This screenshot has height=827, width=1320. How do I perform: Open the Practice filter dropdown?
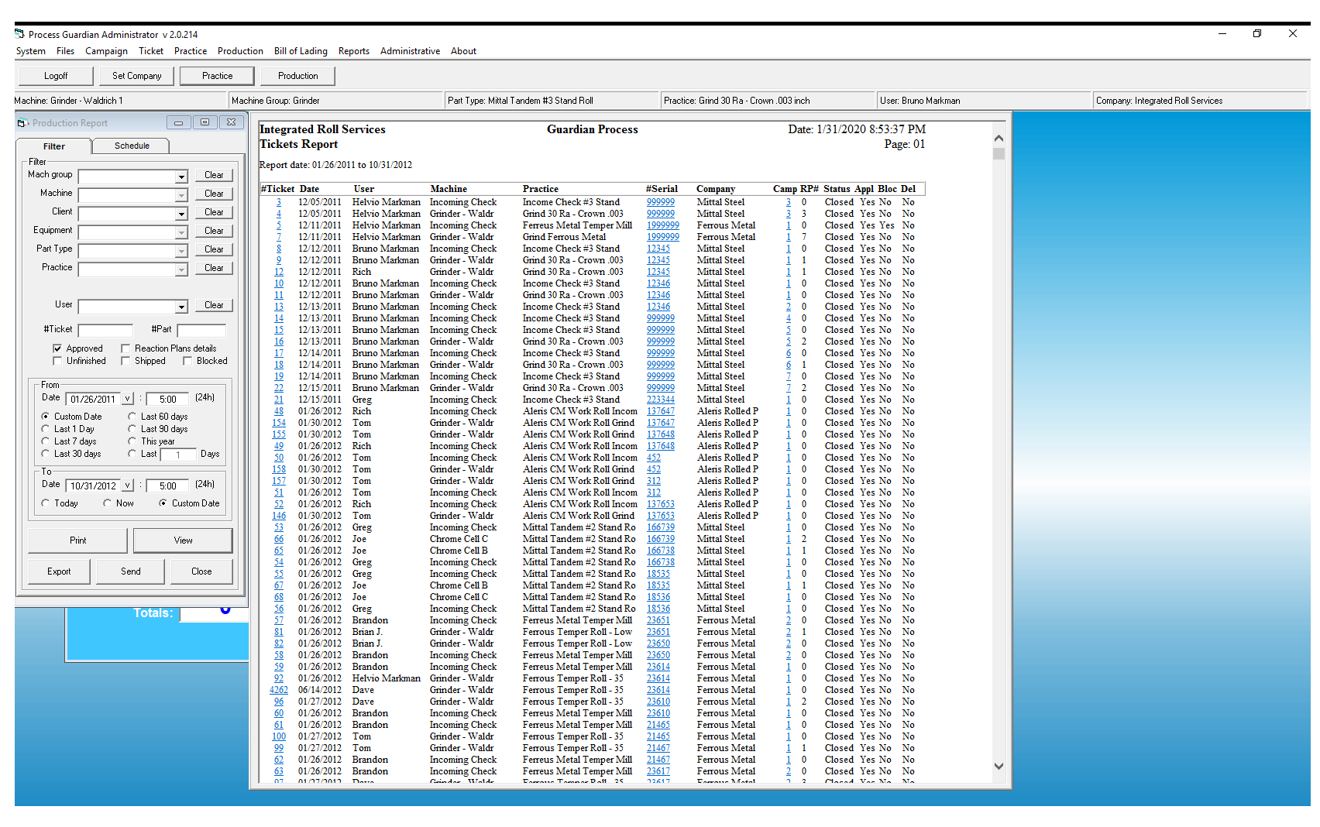tap(180, 269)
